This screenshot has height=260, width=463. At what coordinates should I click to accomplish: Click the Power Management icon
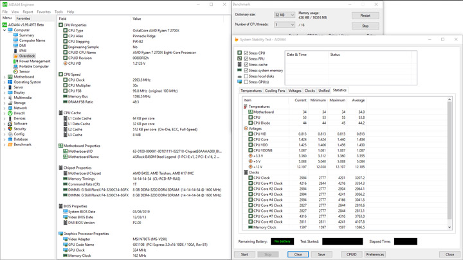(15, 62)
